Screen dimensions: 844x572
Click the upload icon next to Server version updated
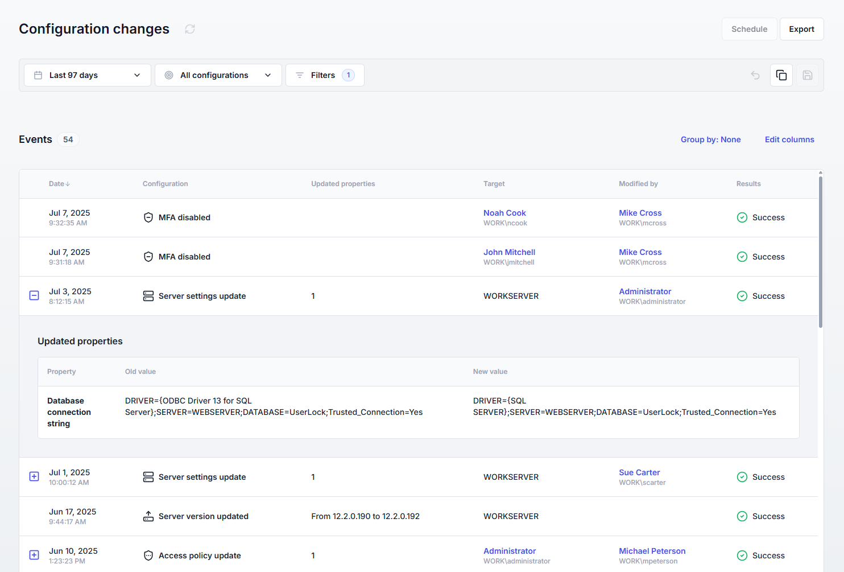pyautogui.click(x=148, y=516)
